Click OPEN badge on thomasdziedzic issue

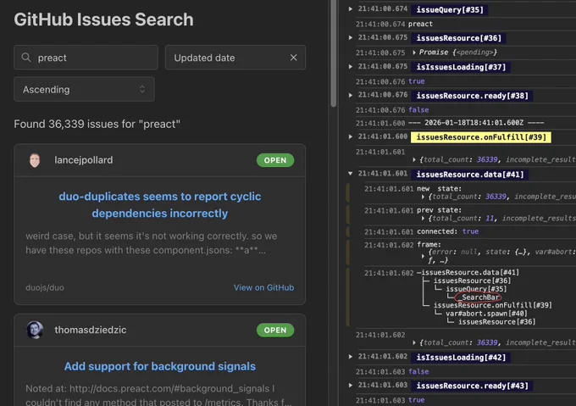pos(275,330)
